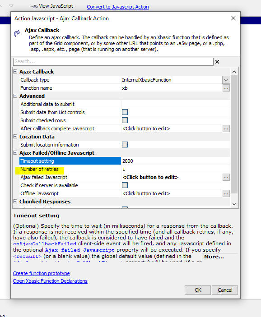Open After callback complete Javascript ellipsis button
Viewport: 261px width, 317px height.
pyautogui.click(x=226, y=129)
